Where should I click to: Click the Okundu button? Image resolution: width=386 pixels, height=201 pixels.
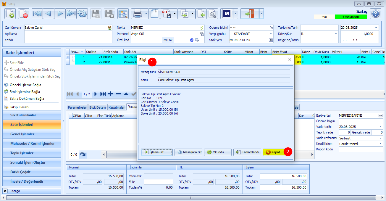(x=215, y=152)
